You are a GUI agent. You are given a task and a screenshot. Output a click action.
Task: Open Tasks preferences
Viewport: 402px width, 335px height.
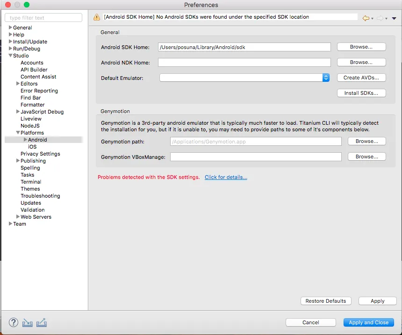(27, 175)
